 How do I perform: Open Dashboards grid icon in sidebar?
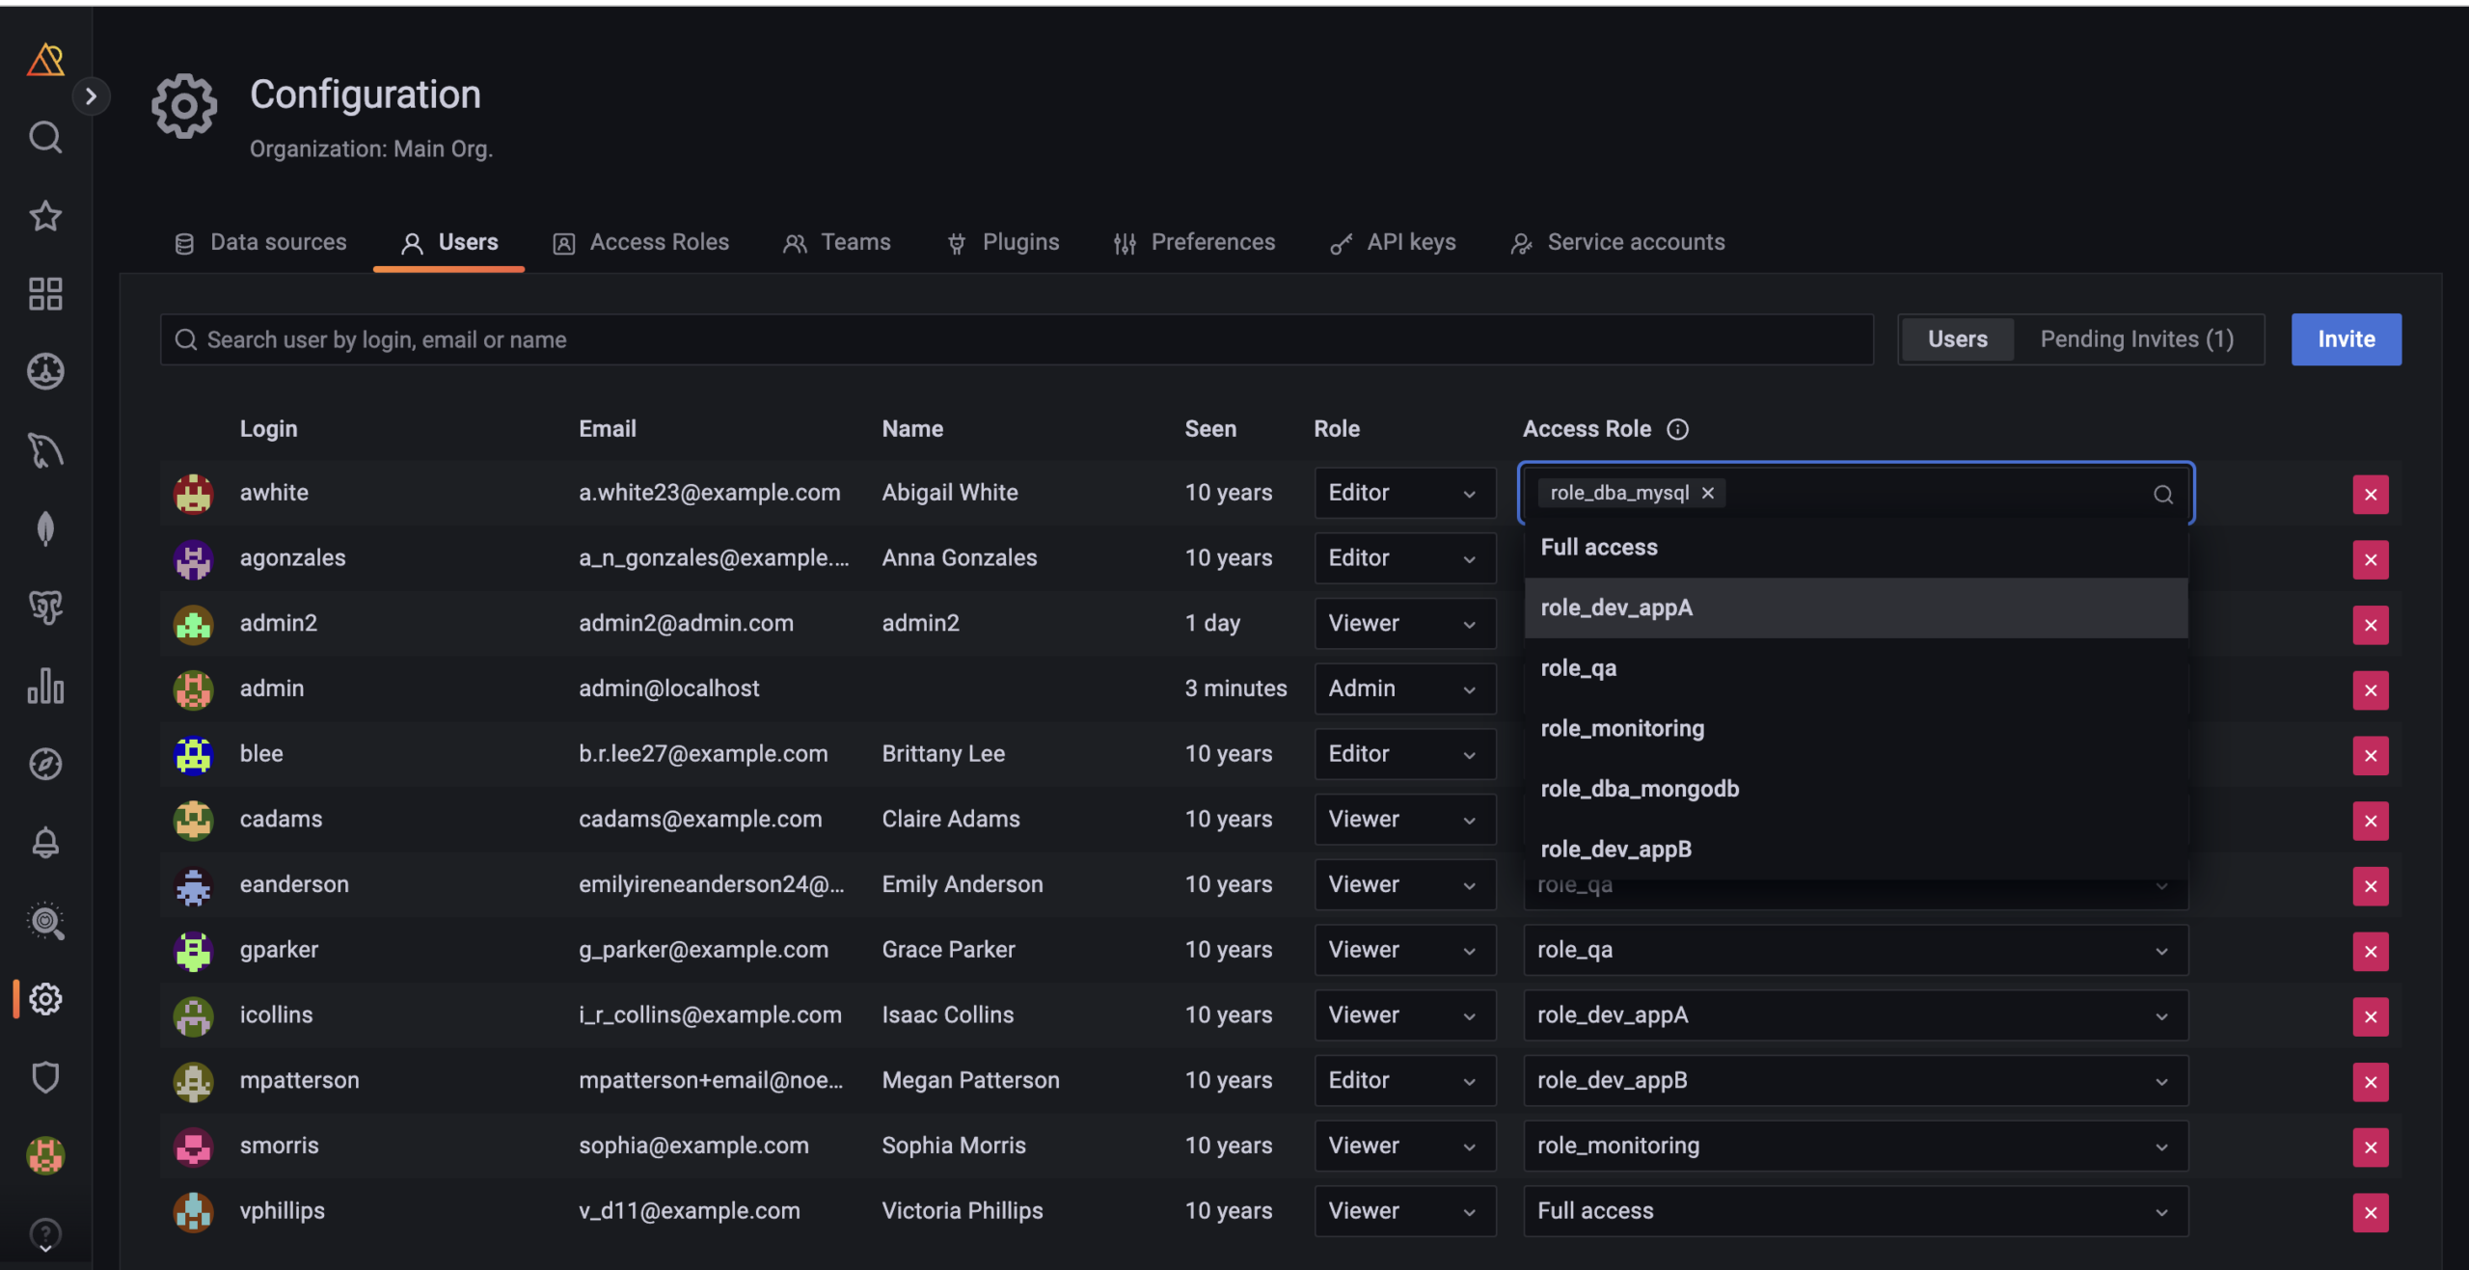(x=45, y=294)
